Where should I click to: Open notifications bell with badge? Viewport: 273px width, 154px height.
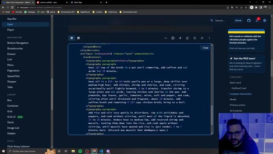click(x=257, y=21)
